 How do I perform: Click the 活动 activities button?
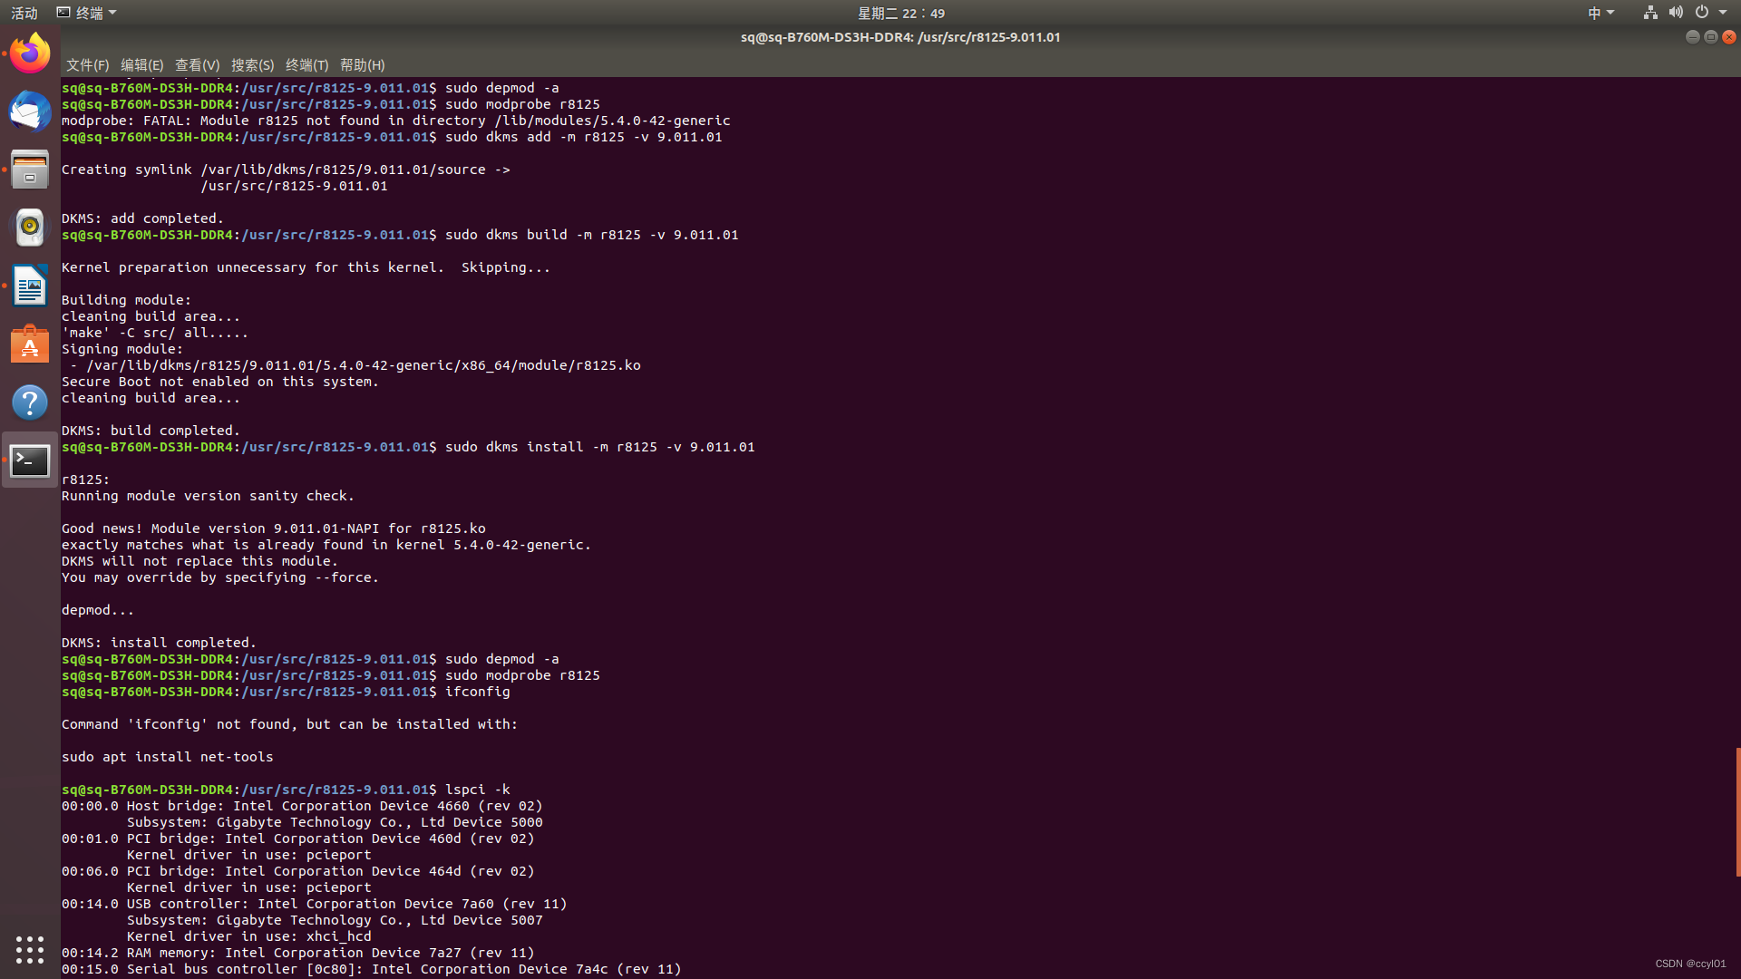(24, 13)
